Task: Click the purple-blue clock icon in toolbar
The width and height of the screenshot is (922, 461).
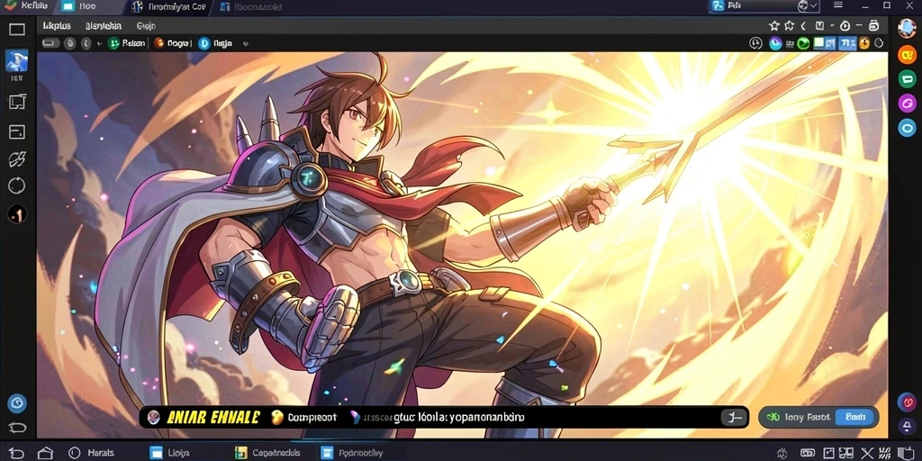Action: [775, 43]
